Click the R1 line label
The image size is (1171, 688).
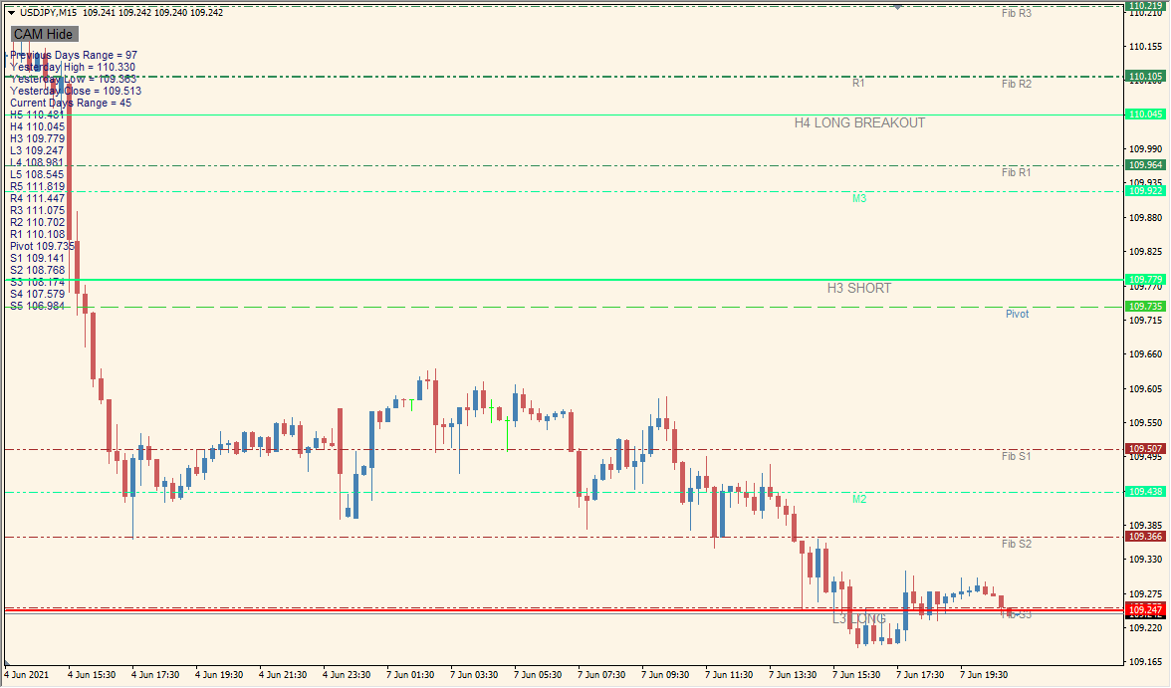pos(858,83)
